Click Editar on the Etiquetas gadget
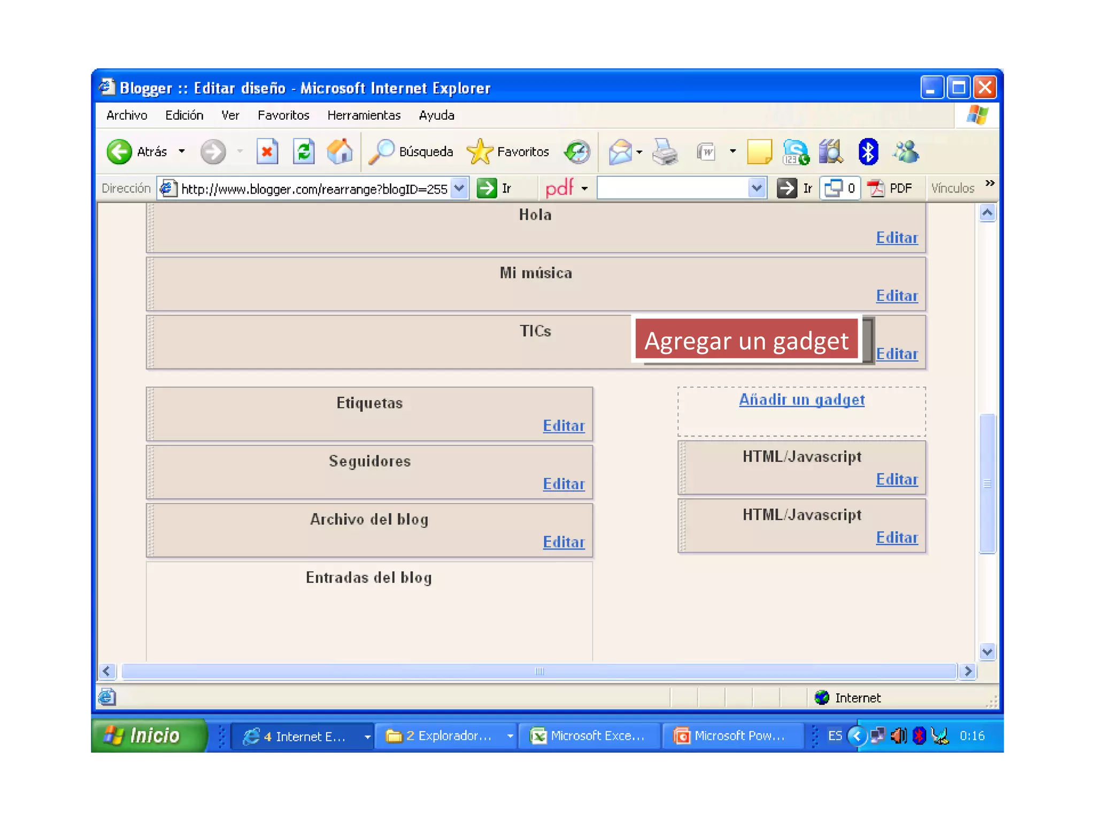The image size is (1095, 821). (x=564, y=426)
